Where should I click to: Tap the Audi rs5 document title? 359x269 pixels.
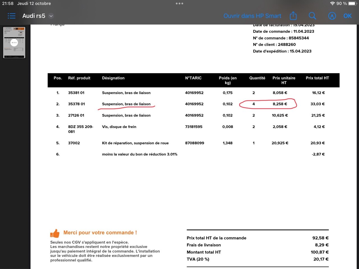click(34, 16)
